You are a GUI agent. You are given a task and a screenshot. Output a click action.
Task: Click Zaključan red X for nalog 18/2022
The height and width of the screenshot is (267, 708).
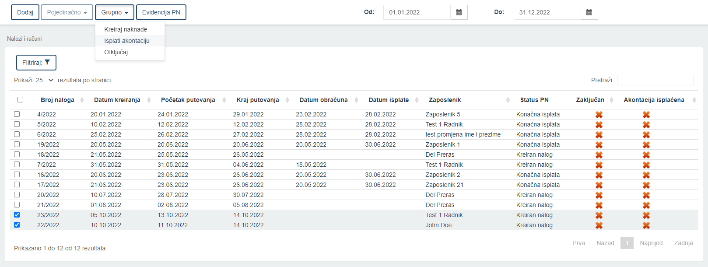pyautogui.click(x=599, y=155)
